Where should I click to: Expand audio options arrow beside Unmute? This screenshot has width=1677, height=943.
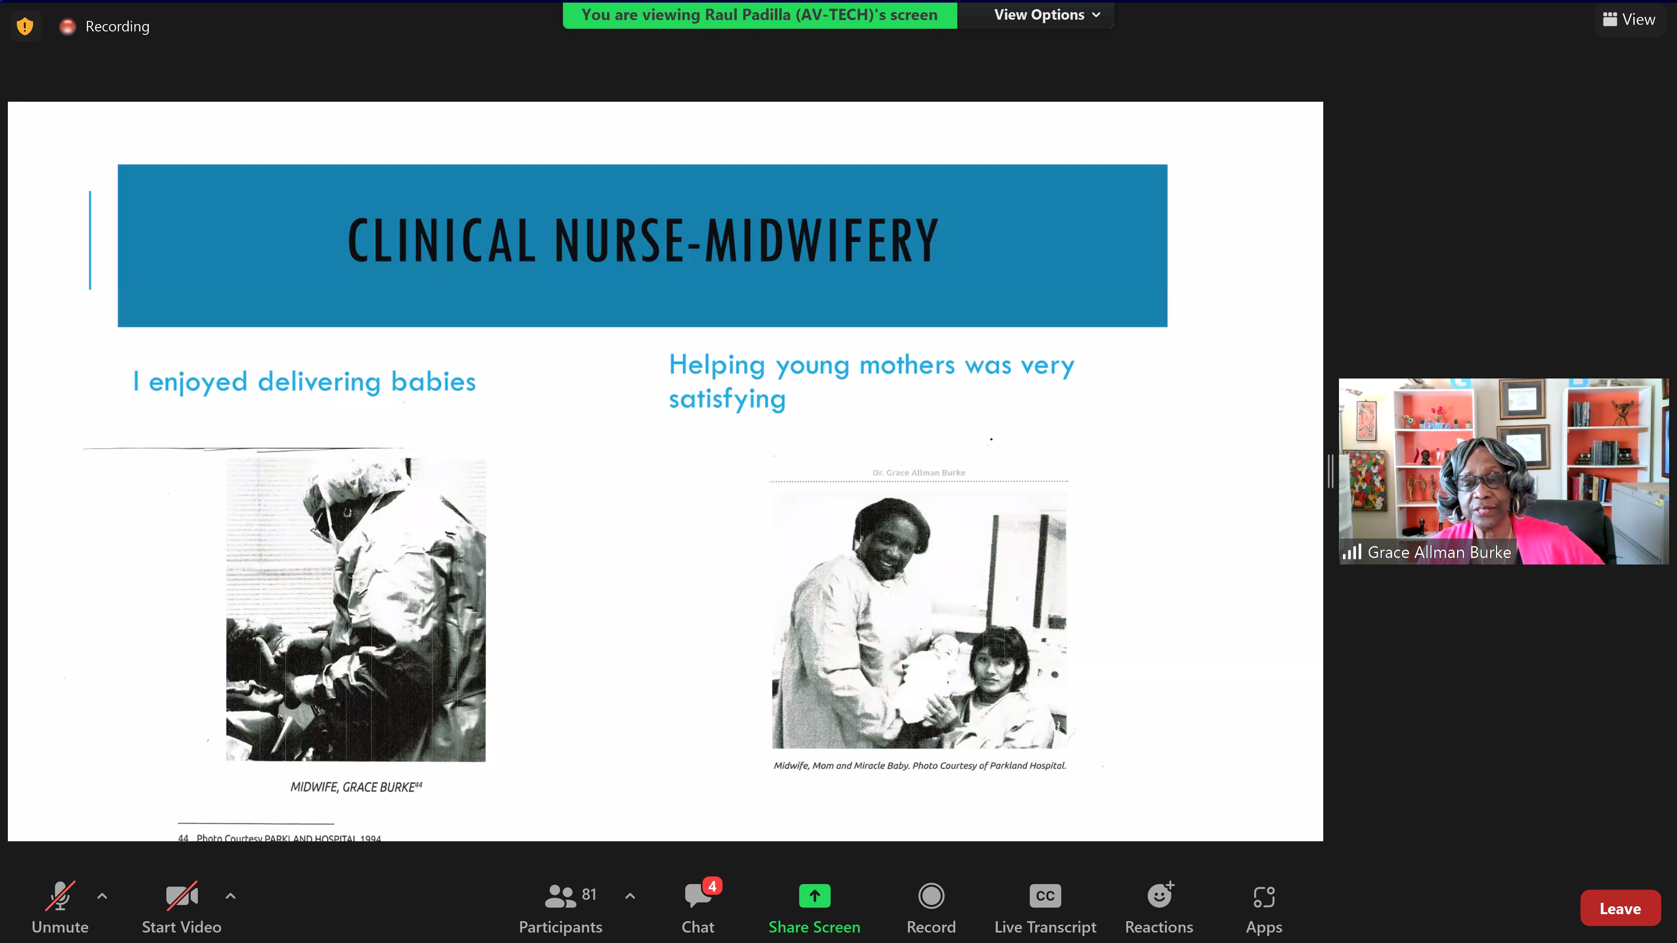click(102, 896)
